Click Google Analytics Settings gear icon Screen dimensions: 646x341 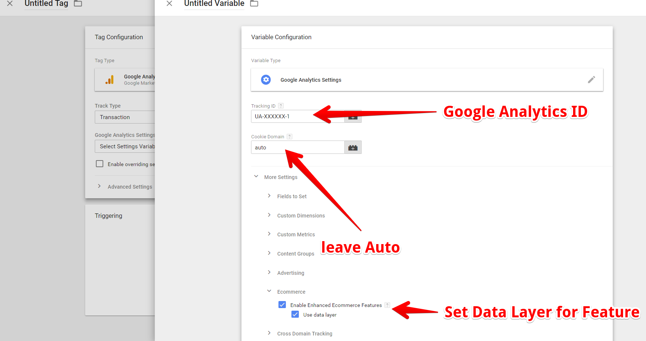pos(266,80)
